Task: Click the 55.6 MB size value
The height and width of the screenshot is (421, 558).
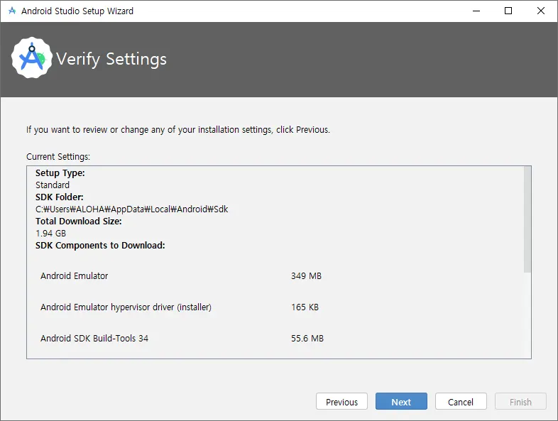Action: pos(307,338)
